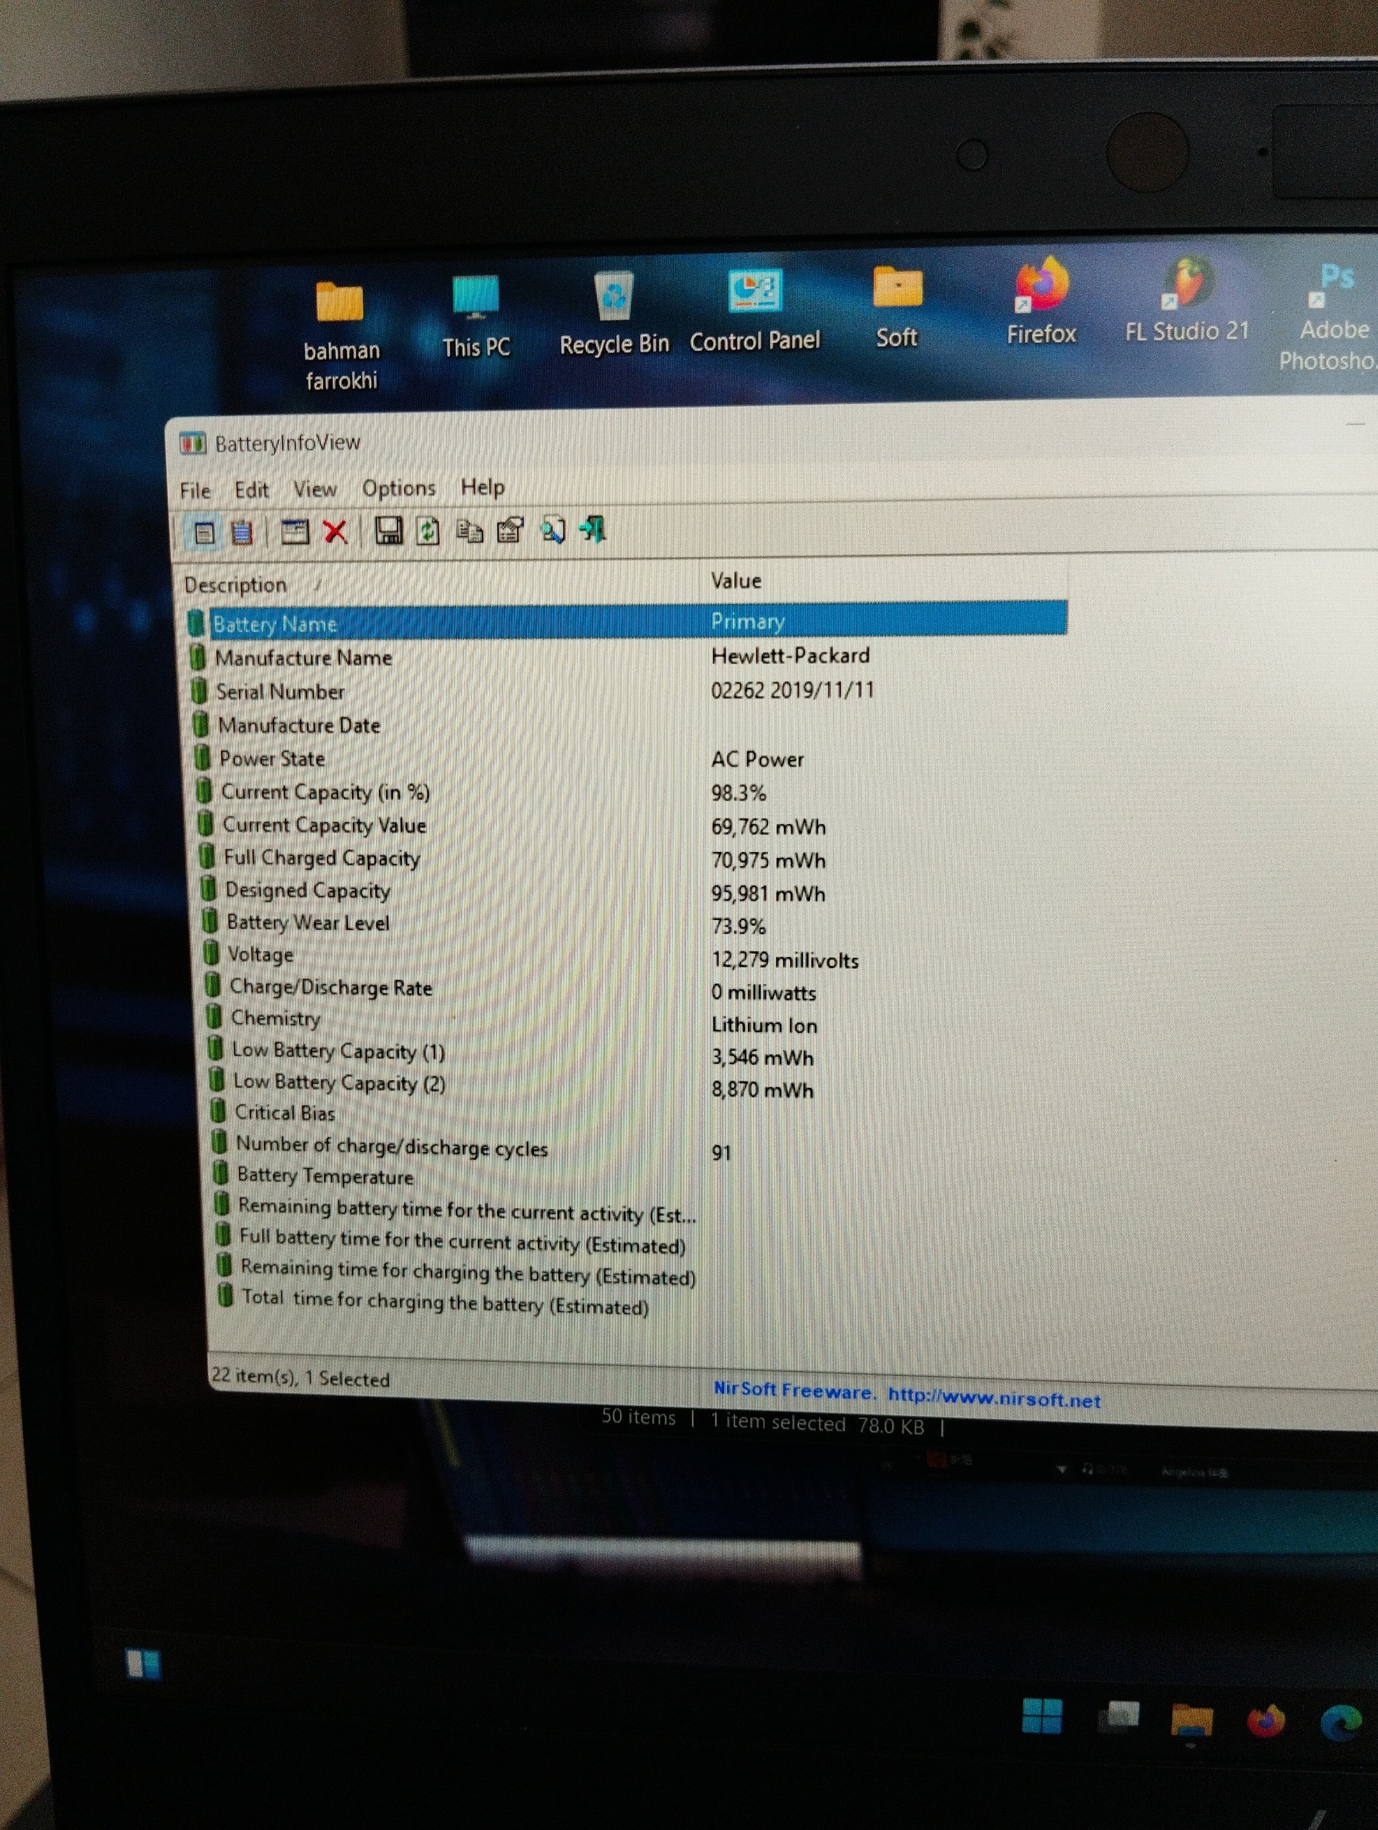This screenshot has width=1378, height=1830.
Task: Open the Properties icon in the toolbar
Action: pyautogui.click(x=510, y=530)
